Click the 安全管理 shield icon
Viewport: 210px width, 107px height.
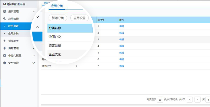point(5,63)
